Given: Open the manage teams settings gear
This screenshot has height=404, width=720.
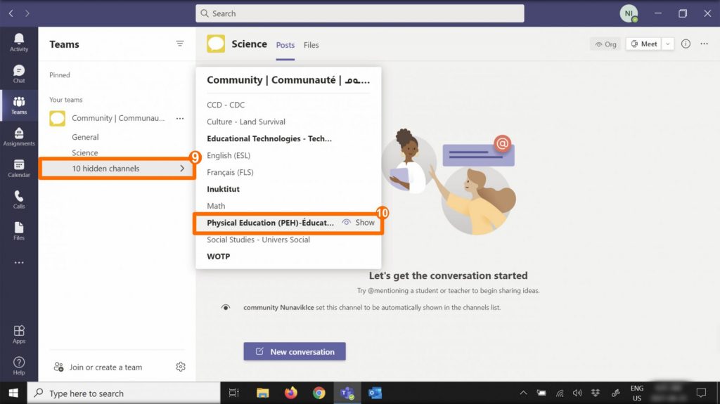Looking at the screenshot, I should 181,367.
